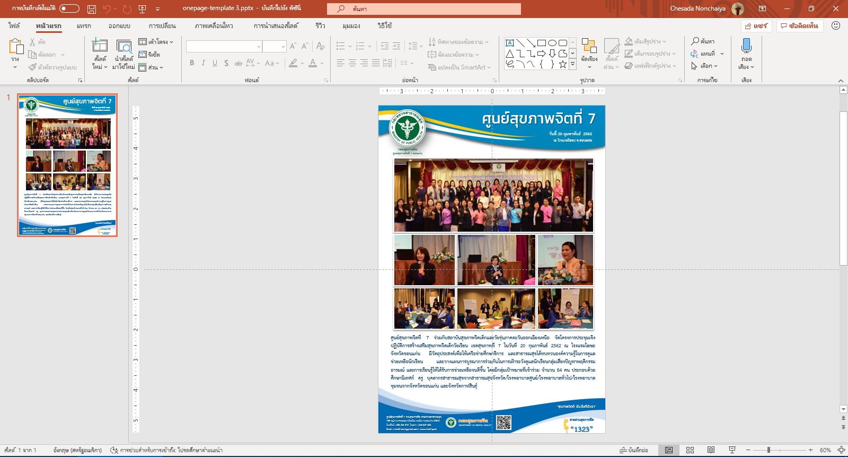The height and width of the screenshot is (457, 848).
Task: Switch to Slide Sorter view in status bar
Action: tap(690, 450)
